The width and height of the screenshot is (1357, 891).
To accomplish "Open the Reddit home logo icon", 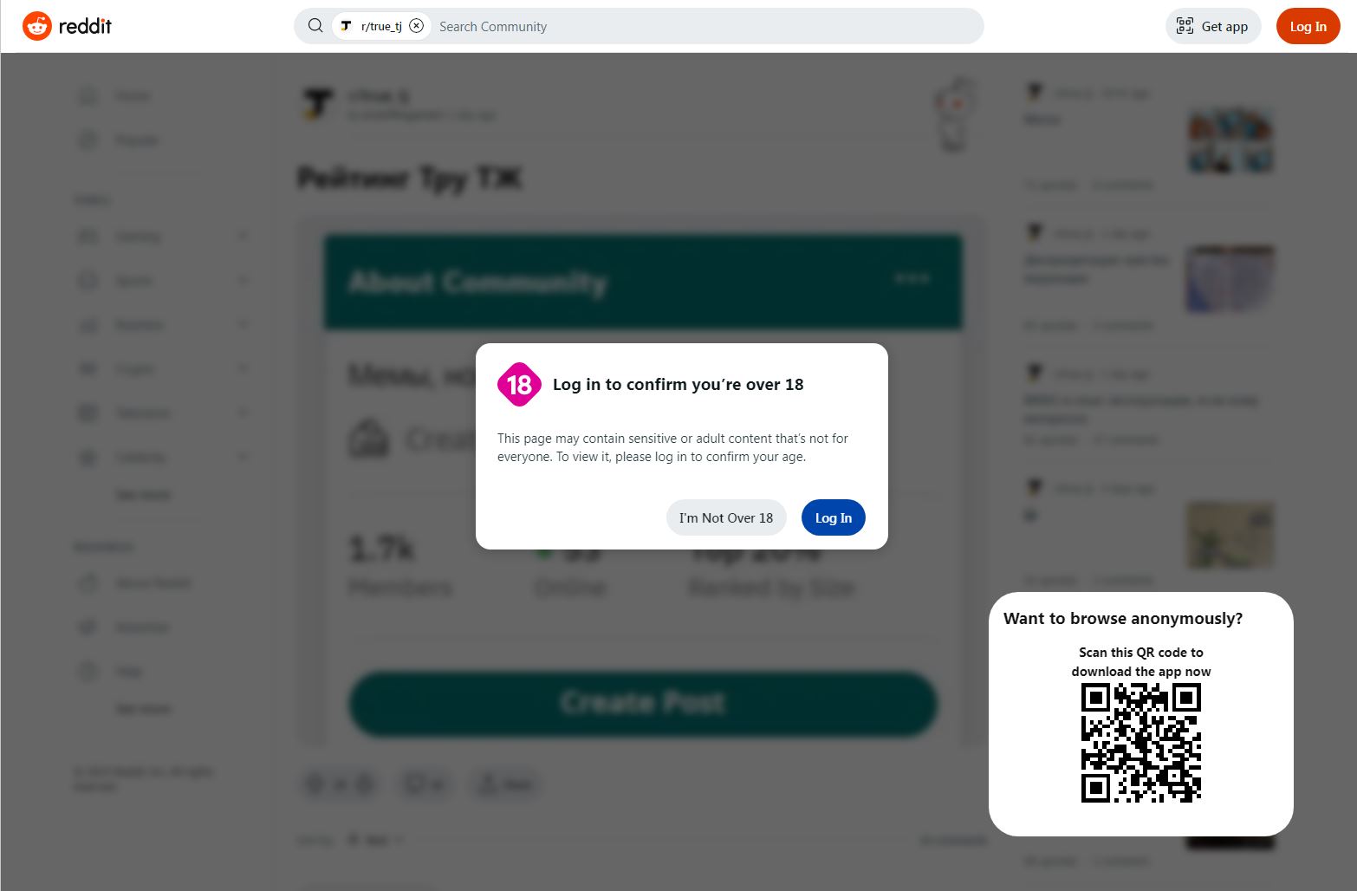I will [38, 25].
